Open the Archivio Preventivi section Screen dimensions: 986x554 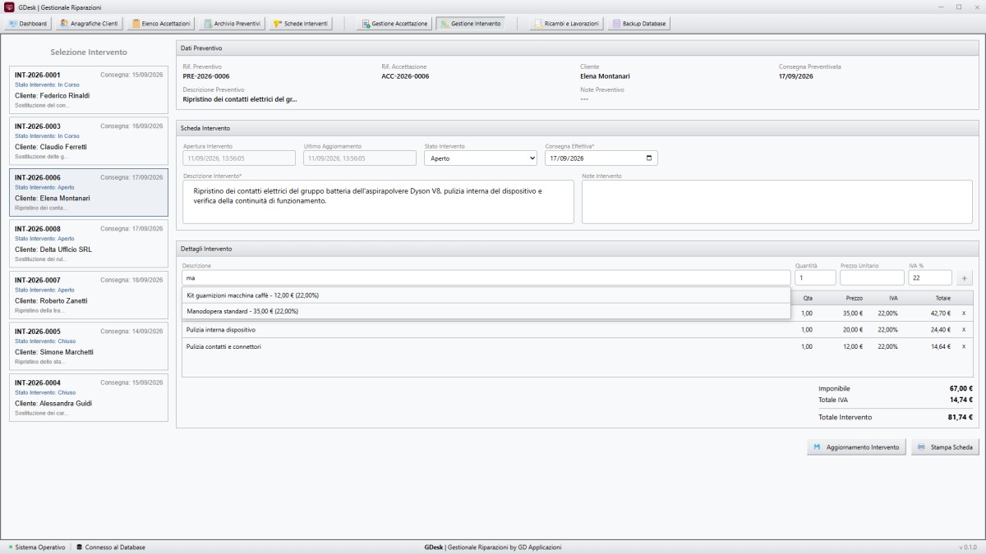click(x=232, y=24)
